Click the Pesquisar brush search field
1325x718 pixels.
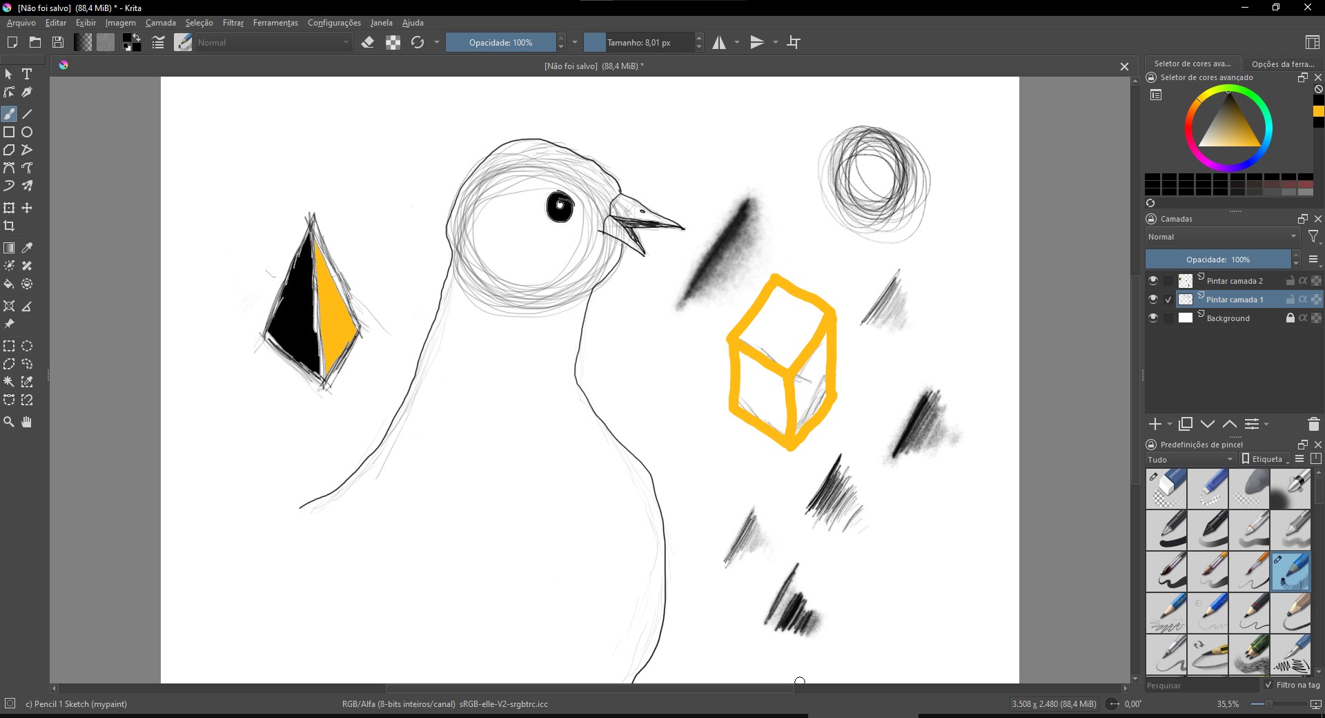1201,686
